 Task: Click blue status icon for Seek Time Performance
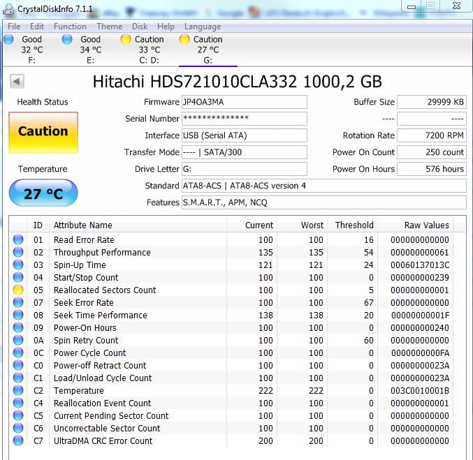[x=18, y=315]
